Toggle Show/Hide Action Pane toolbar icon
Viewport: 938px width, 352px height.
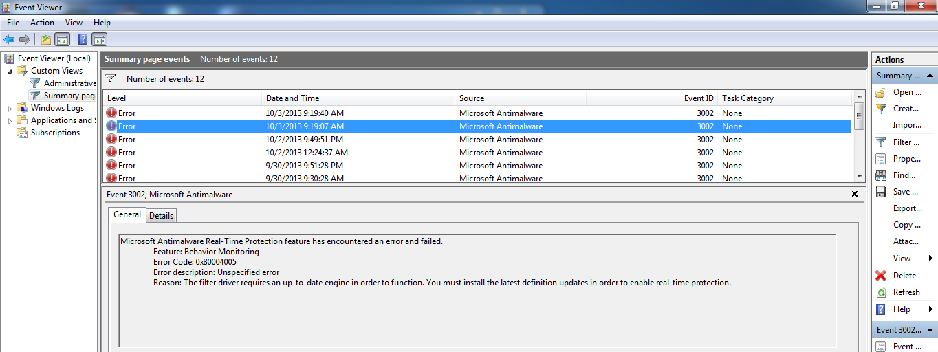[x=99, y=39]
